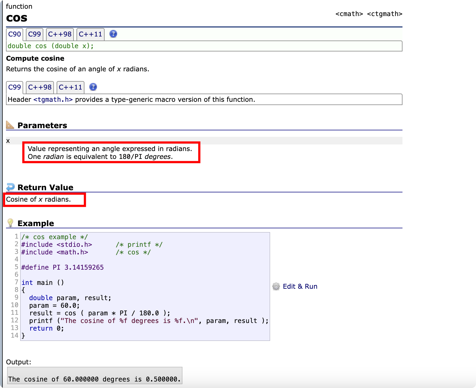Click the '#include <math.h>' code line

point(55,252)
